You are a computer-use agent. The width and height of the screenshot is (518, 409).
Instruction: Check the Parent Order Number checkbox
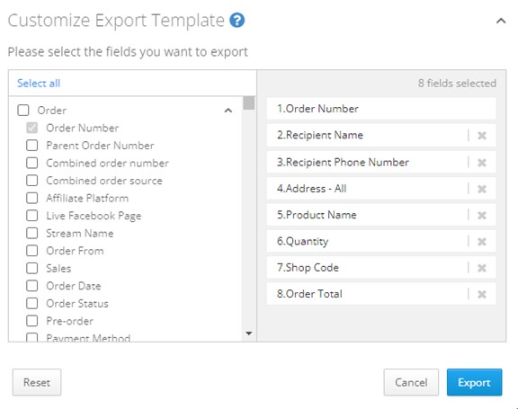click(32, 146)
